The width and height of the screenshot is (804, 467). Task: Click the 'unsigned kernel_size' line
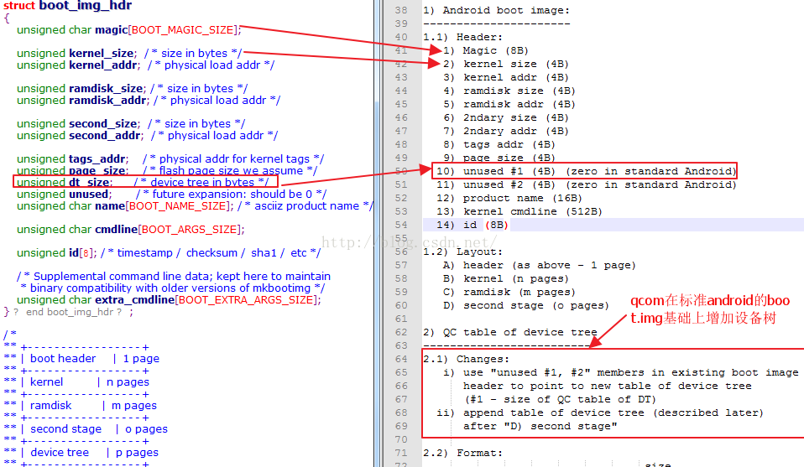pos(129,54)
